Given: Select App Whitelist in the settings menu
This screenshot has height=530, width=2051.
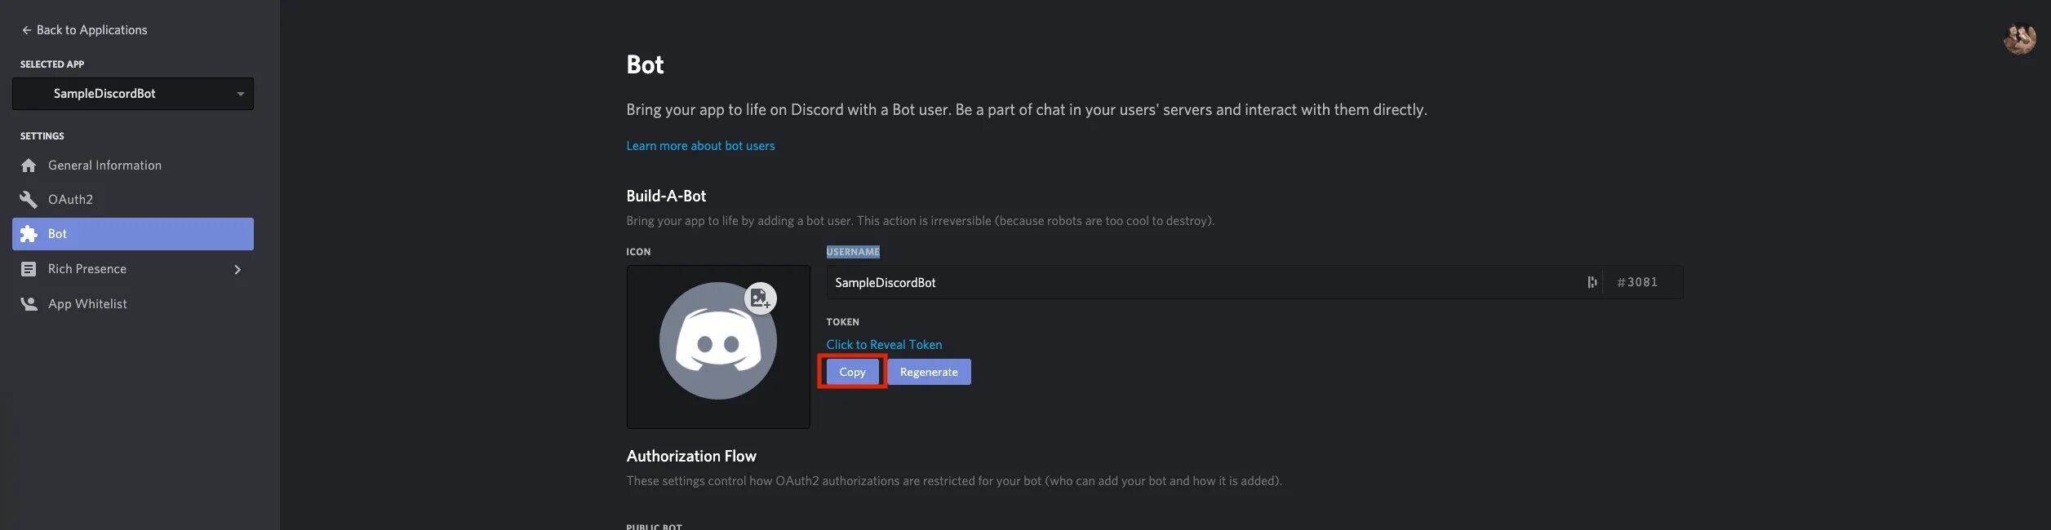Looking at the screenshot, I should tap(87, 304).
